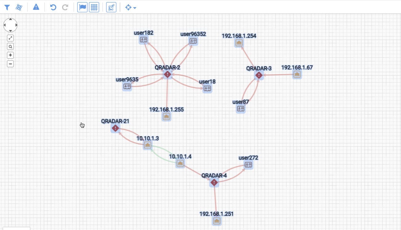Click the 192.168.1.67 label text
Screen dimensions: 401x230
[297, 67]
